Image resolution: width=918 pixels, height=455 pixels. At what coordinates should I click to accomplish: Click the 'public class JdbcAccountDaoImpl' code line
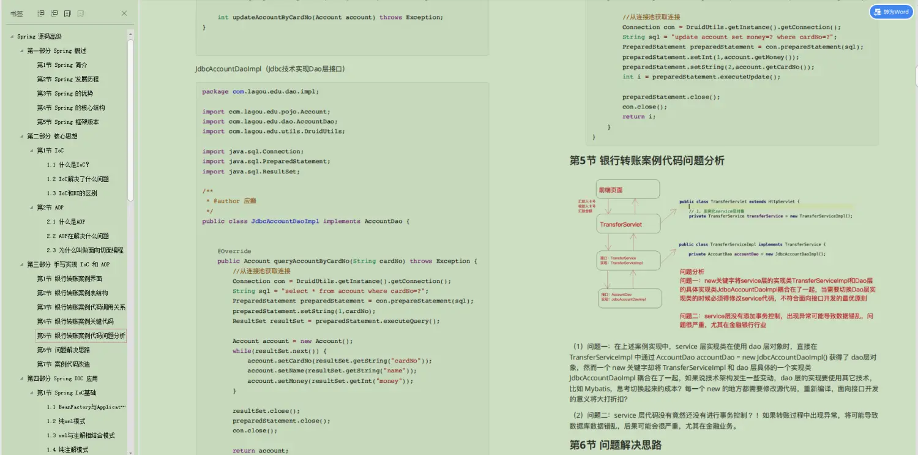point(305,221)
